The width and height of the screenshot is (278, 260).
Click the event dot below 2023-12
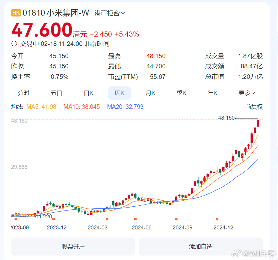(x=54, y=219)
